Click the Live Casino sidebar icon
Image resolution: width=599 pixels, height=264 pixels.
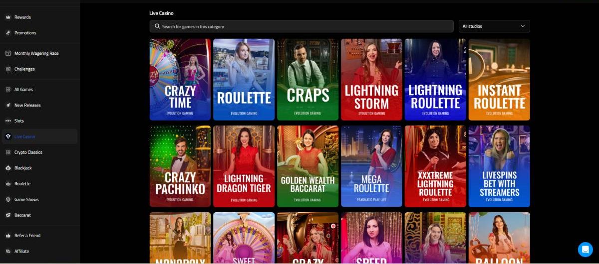(x=8, y=136)
